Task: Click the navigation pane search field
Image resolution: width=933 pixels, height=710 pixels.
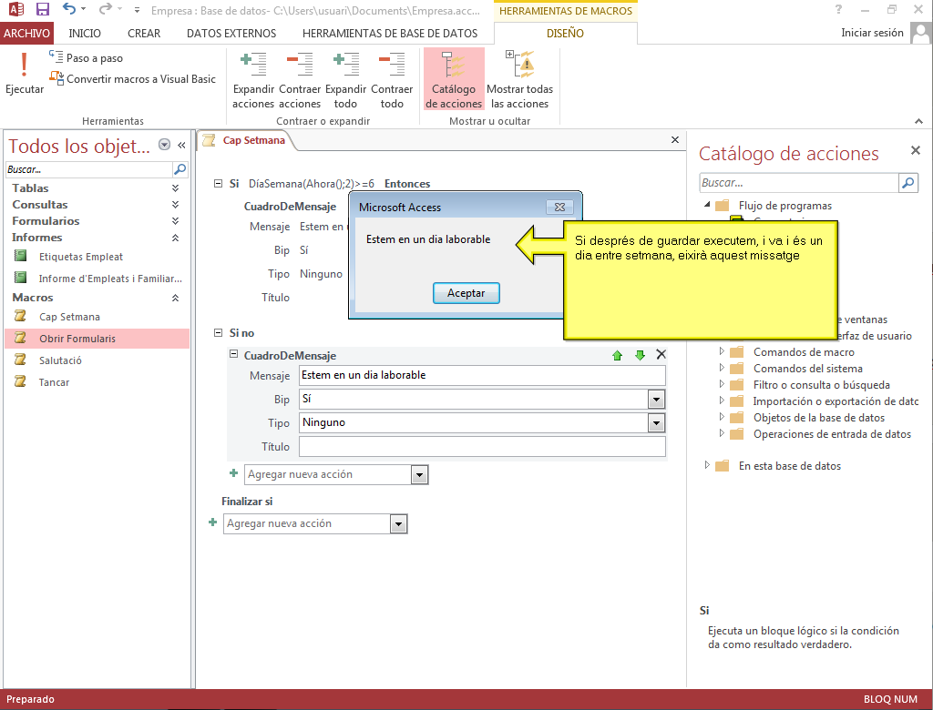Action: 88,169
